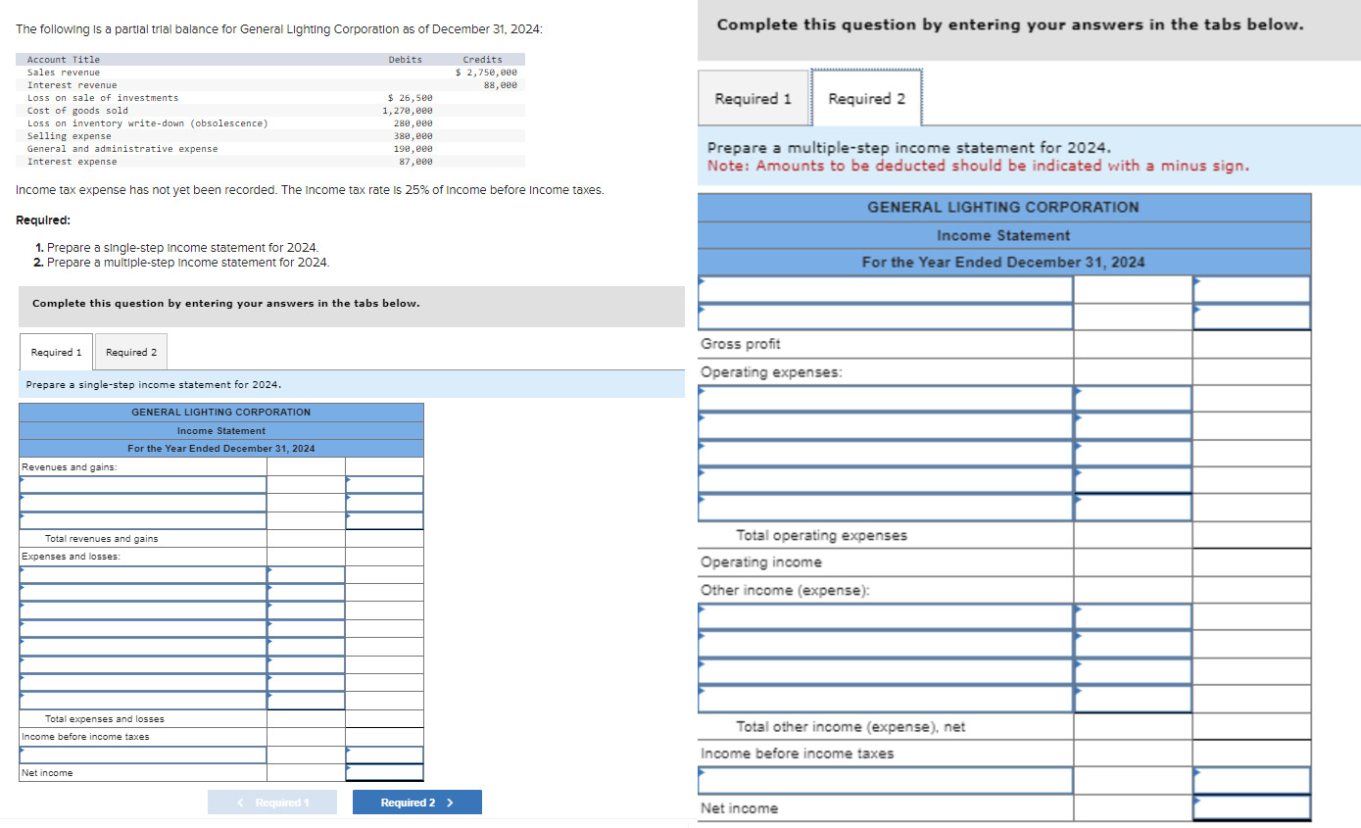Click 'Interest revenue' account title
1361x828 pixels.
(72, 85)
